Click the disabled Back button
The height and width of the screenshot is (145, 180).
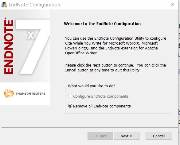(x=100, y=136)
